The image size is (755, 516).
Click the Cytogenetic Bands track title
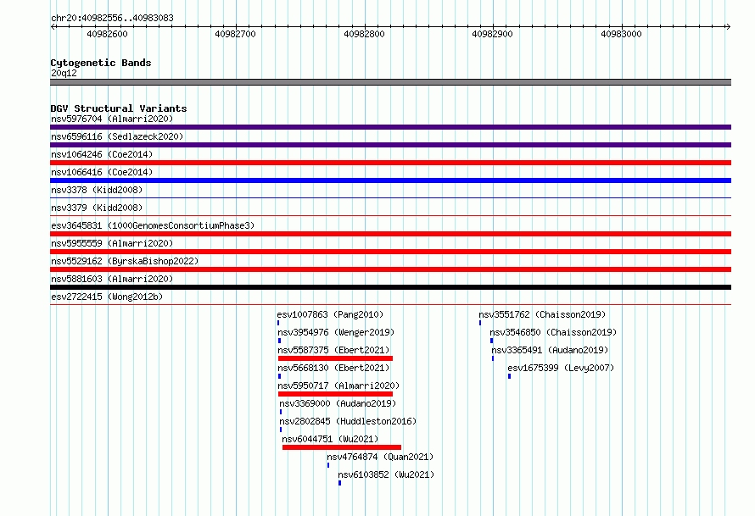101,63
